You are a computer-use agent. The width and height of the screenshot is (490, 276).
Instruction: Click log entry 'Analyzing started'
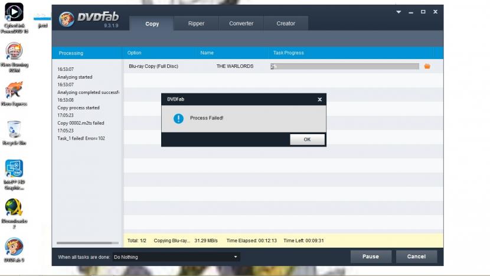[x=75, y=77]
